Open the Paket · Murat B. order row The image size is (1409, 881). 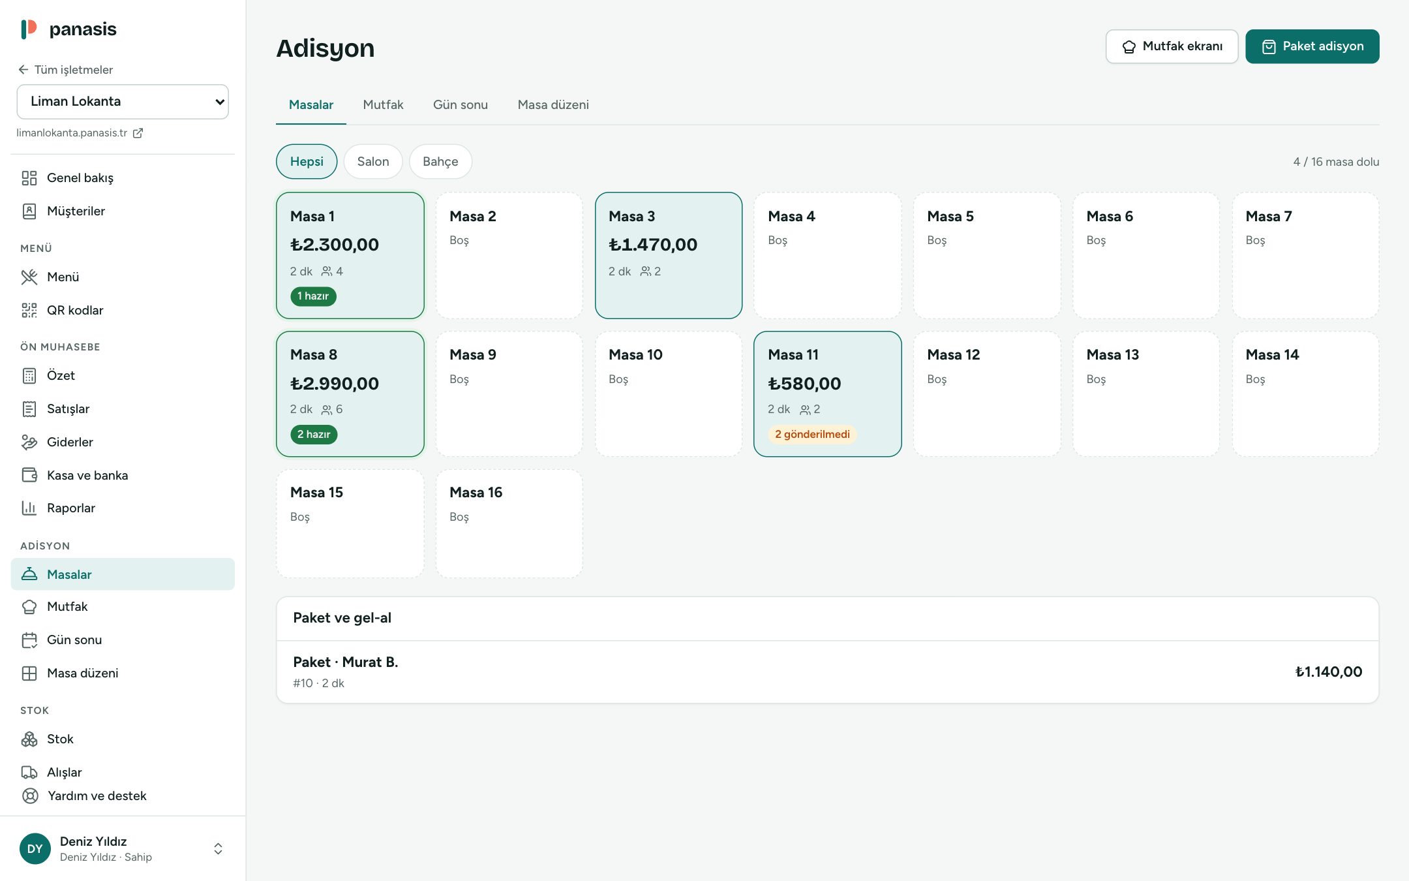pyautogui.click(x=828, y=672)
